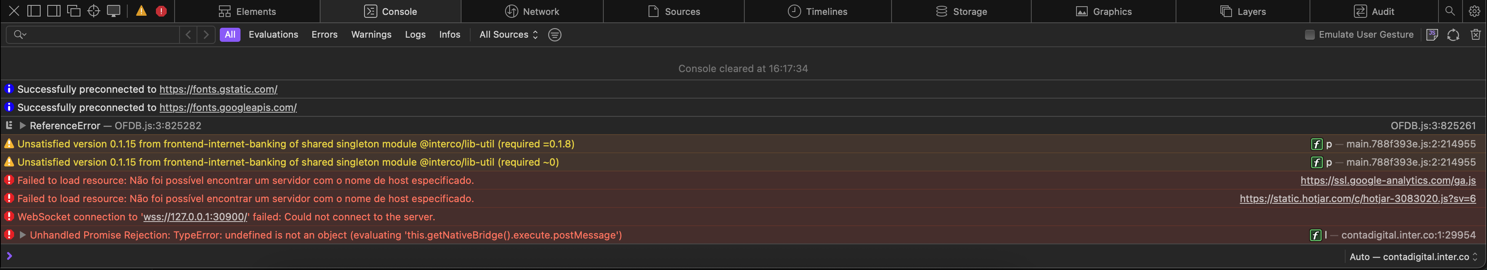
Task: Dock Web Inspector to the left side
Action: [34, 11]
